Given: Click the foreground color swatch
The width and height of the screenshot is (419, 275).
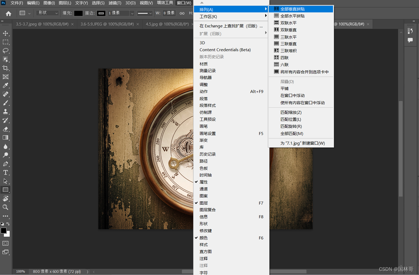Looking at the screenshot, I should (x=3, y=231).
